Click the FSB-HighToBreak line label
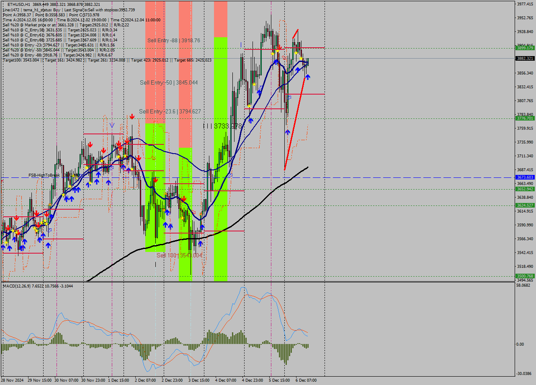The image size is (536, 385). tap(44, 175)
